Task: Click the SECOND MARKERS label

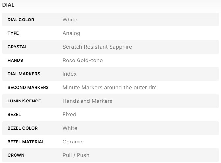Action: click(28, 88)
